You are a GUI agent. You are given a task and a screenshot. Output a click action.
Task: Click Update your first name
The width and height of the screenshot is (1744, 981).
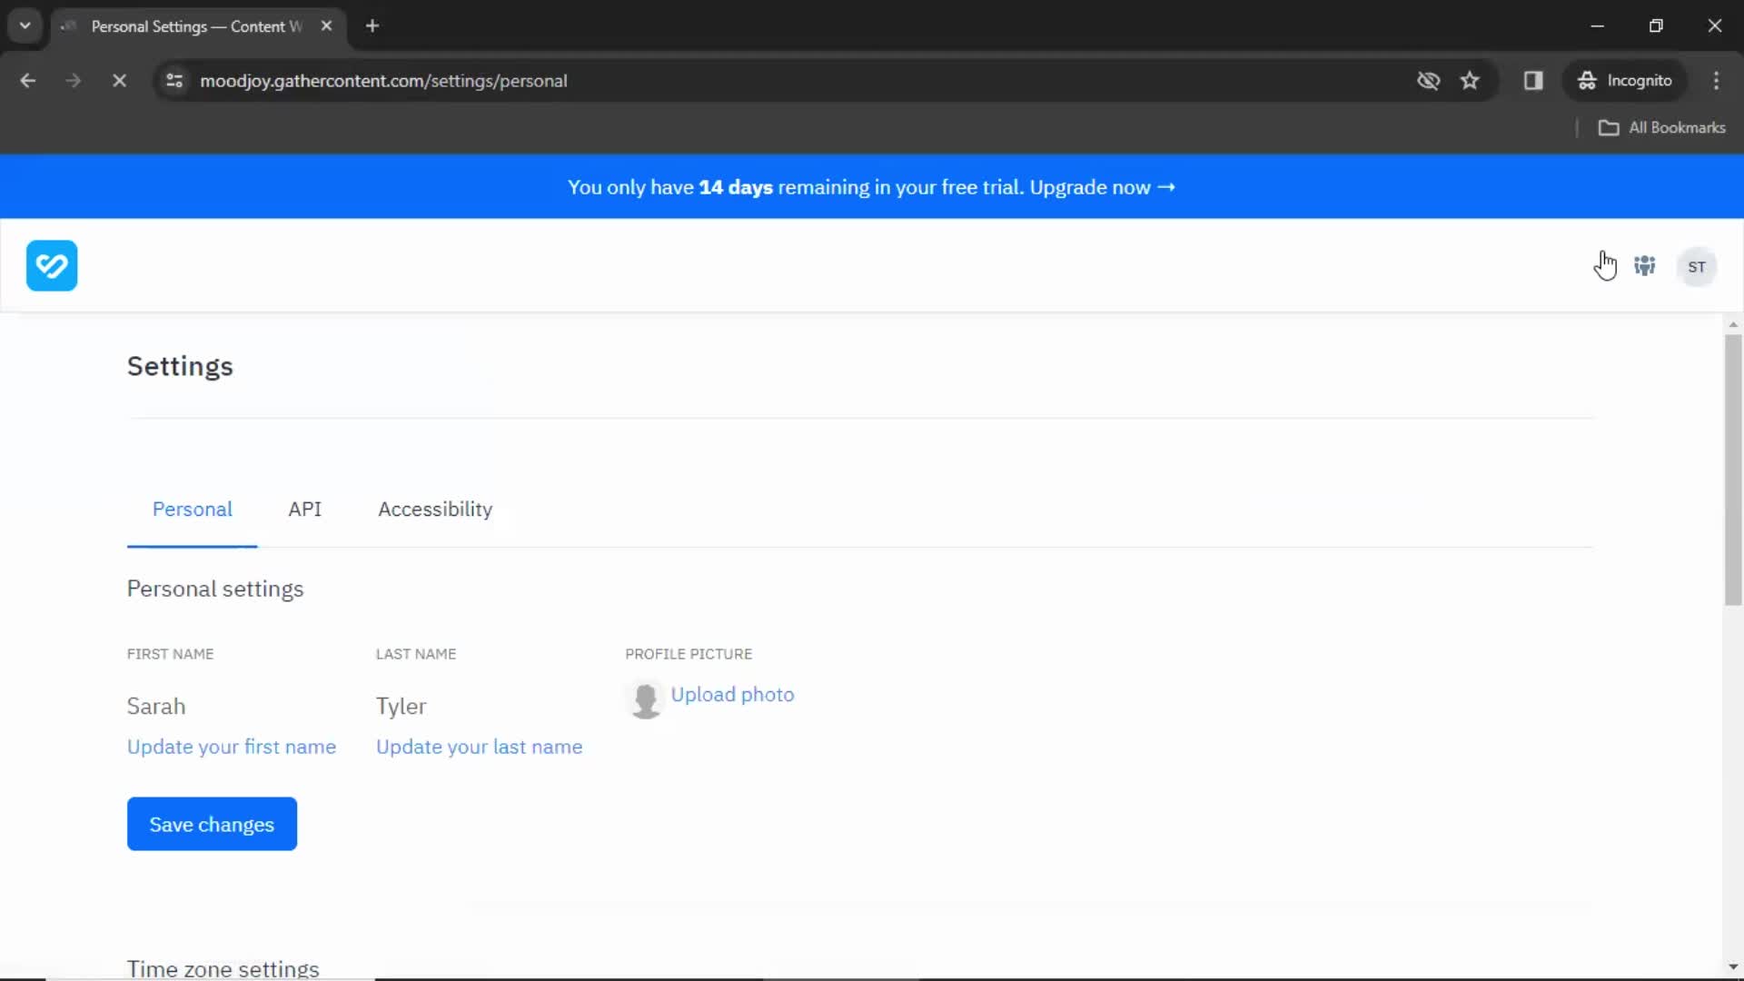(232, 747)
